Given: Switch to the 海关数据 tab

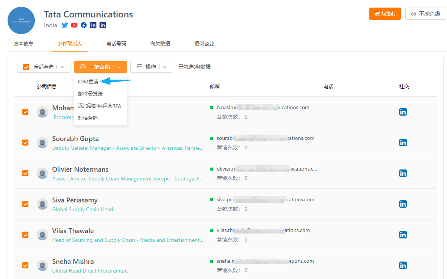Looking at the screenshot, I should [x=160, y=44].
